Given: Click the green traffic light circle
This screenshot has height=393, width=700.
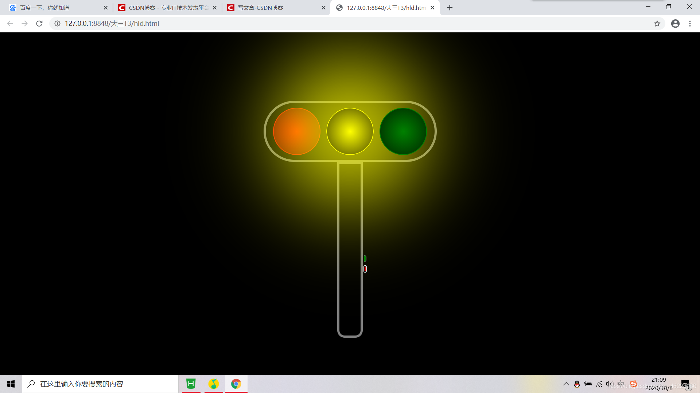Looking at the screenshot, I should (403, 131).
